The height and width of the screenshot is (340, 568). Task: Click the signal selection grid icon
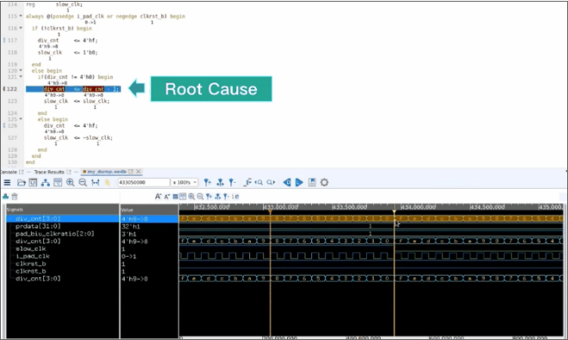[58, 183]
